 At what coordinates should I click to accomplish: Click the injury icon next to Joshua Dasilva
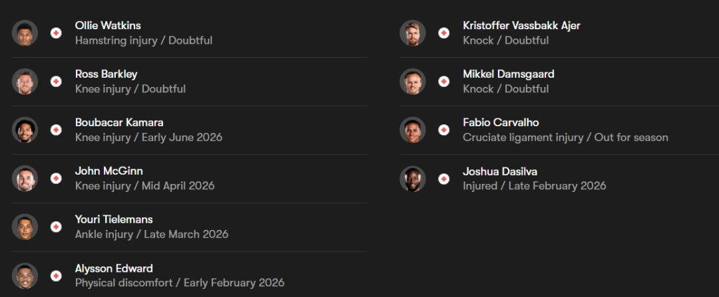[443, 179]
